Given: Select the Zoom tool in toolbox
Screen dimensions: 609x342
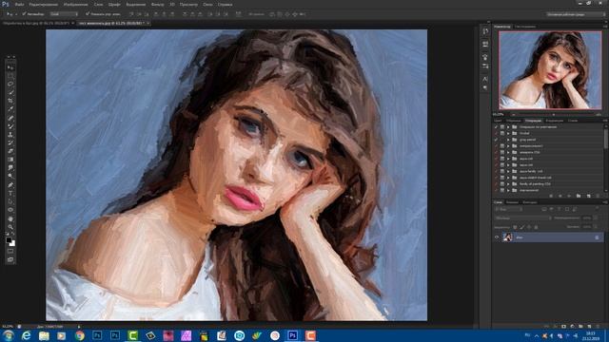Looking at the screenshot, I should point(10,227).
